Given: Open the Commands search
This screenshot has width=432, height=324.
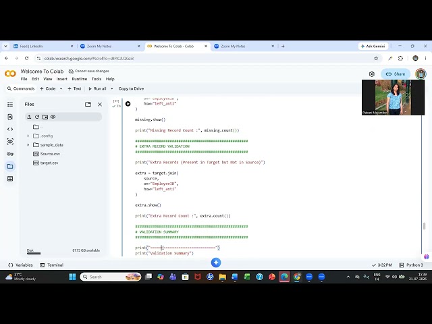Looking at the screenshot, I should pyautogui.click(x=21, y=88).
